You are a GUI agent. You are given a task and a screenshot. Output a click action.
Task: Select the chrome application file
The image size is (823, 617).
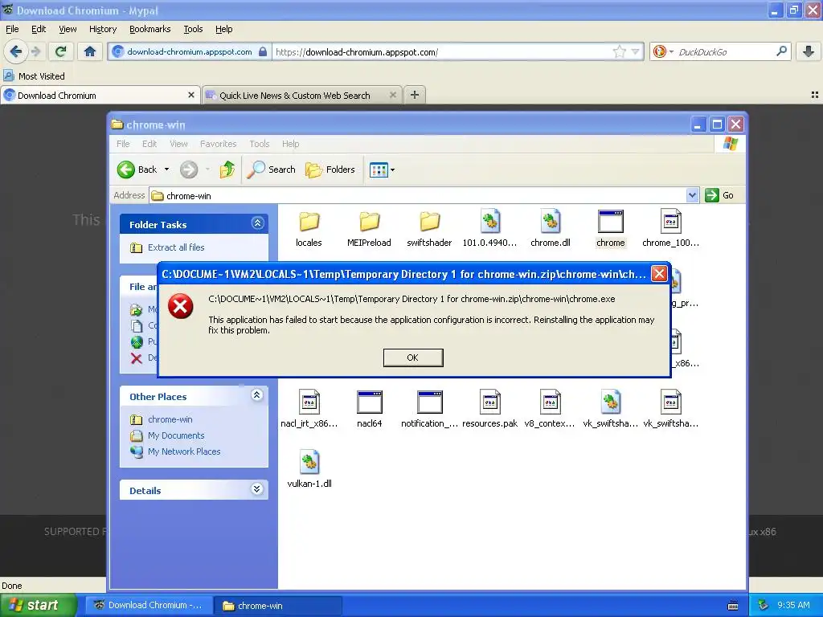click(611, 229)
